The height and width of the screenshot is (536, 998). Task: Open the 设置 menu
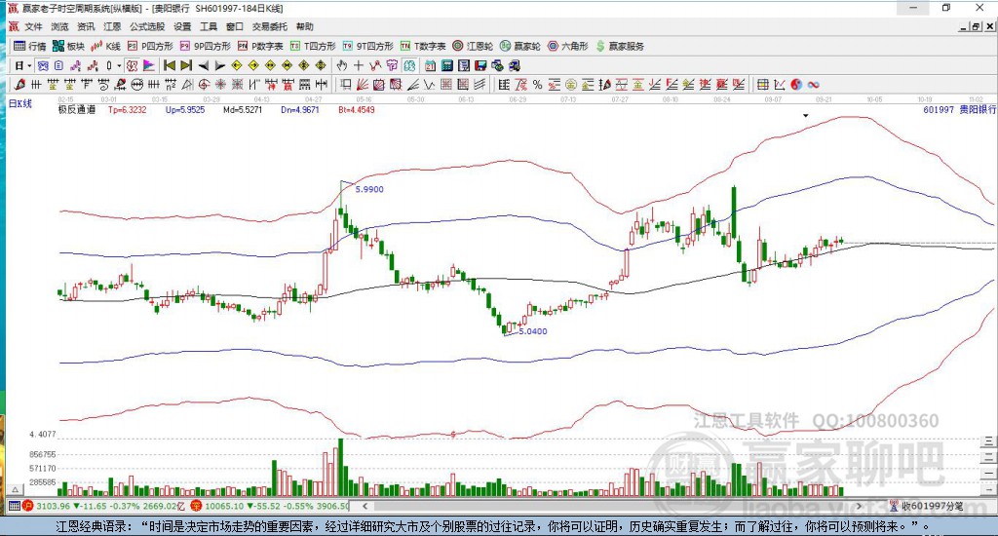point(182,26)
